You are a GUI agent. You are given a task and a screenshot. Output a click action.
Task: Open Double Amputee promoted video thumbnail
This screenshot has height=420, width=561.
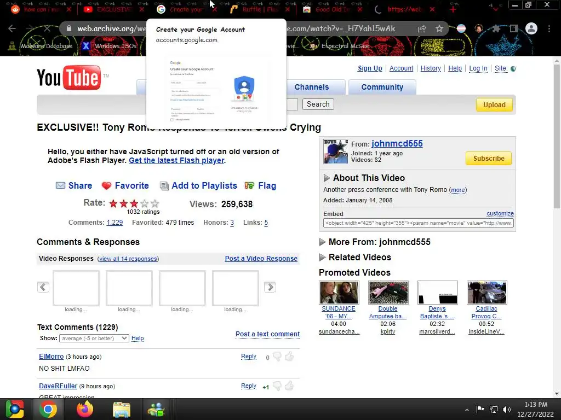388,292
